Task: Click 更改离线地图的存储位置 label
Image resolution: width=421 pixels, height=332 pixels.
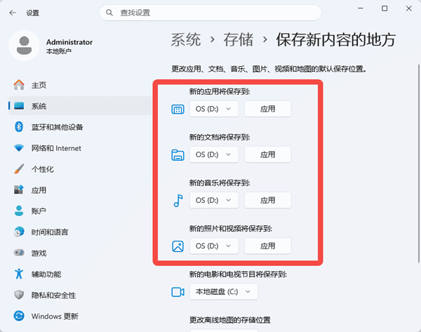Action: [x=230, y=320]
